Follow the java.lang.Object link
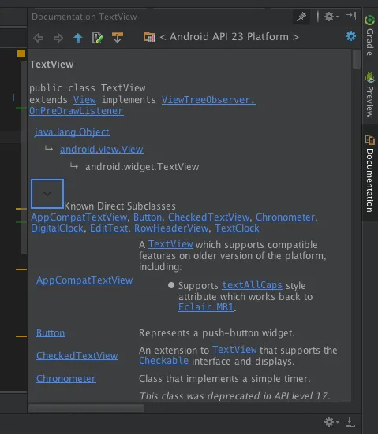 click(72, 132)
